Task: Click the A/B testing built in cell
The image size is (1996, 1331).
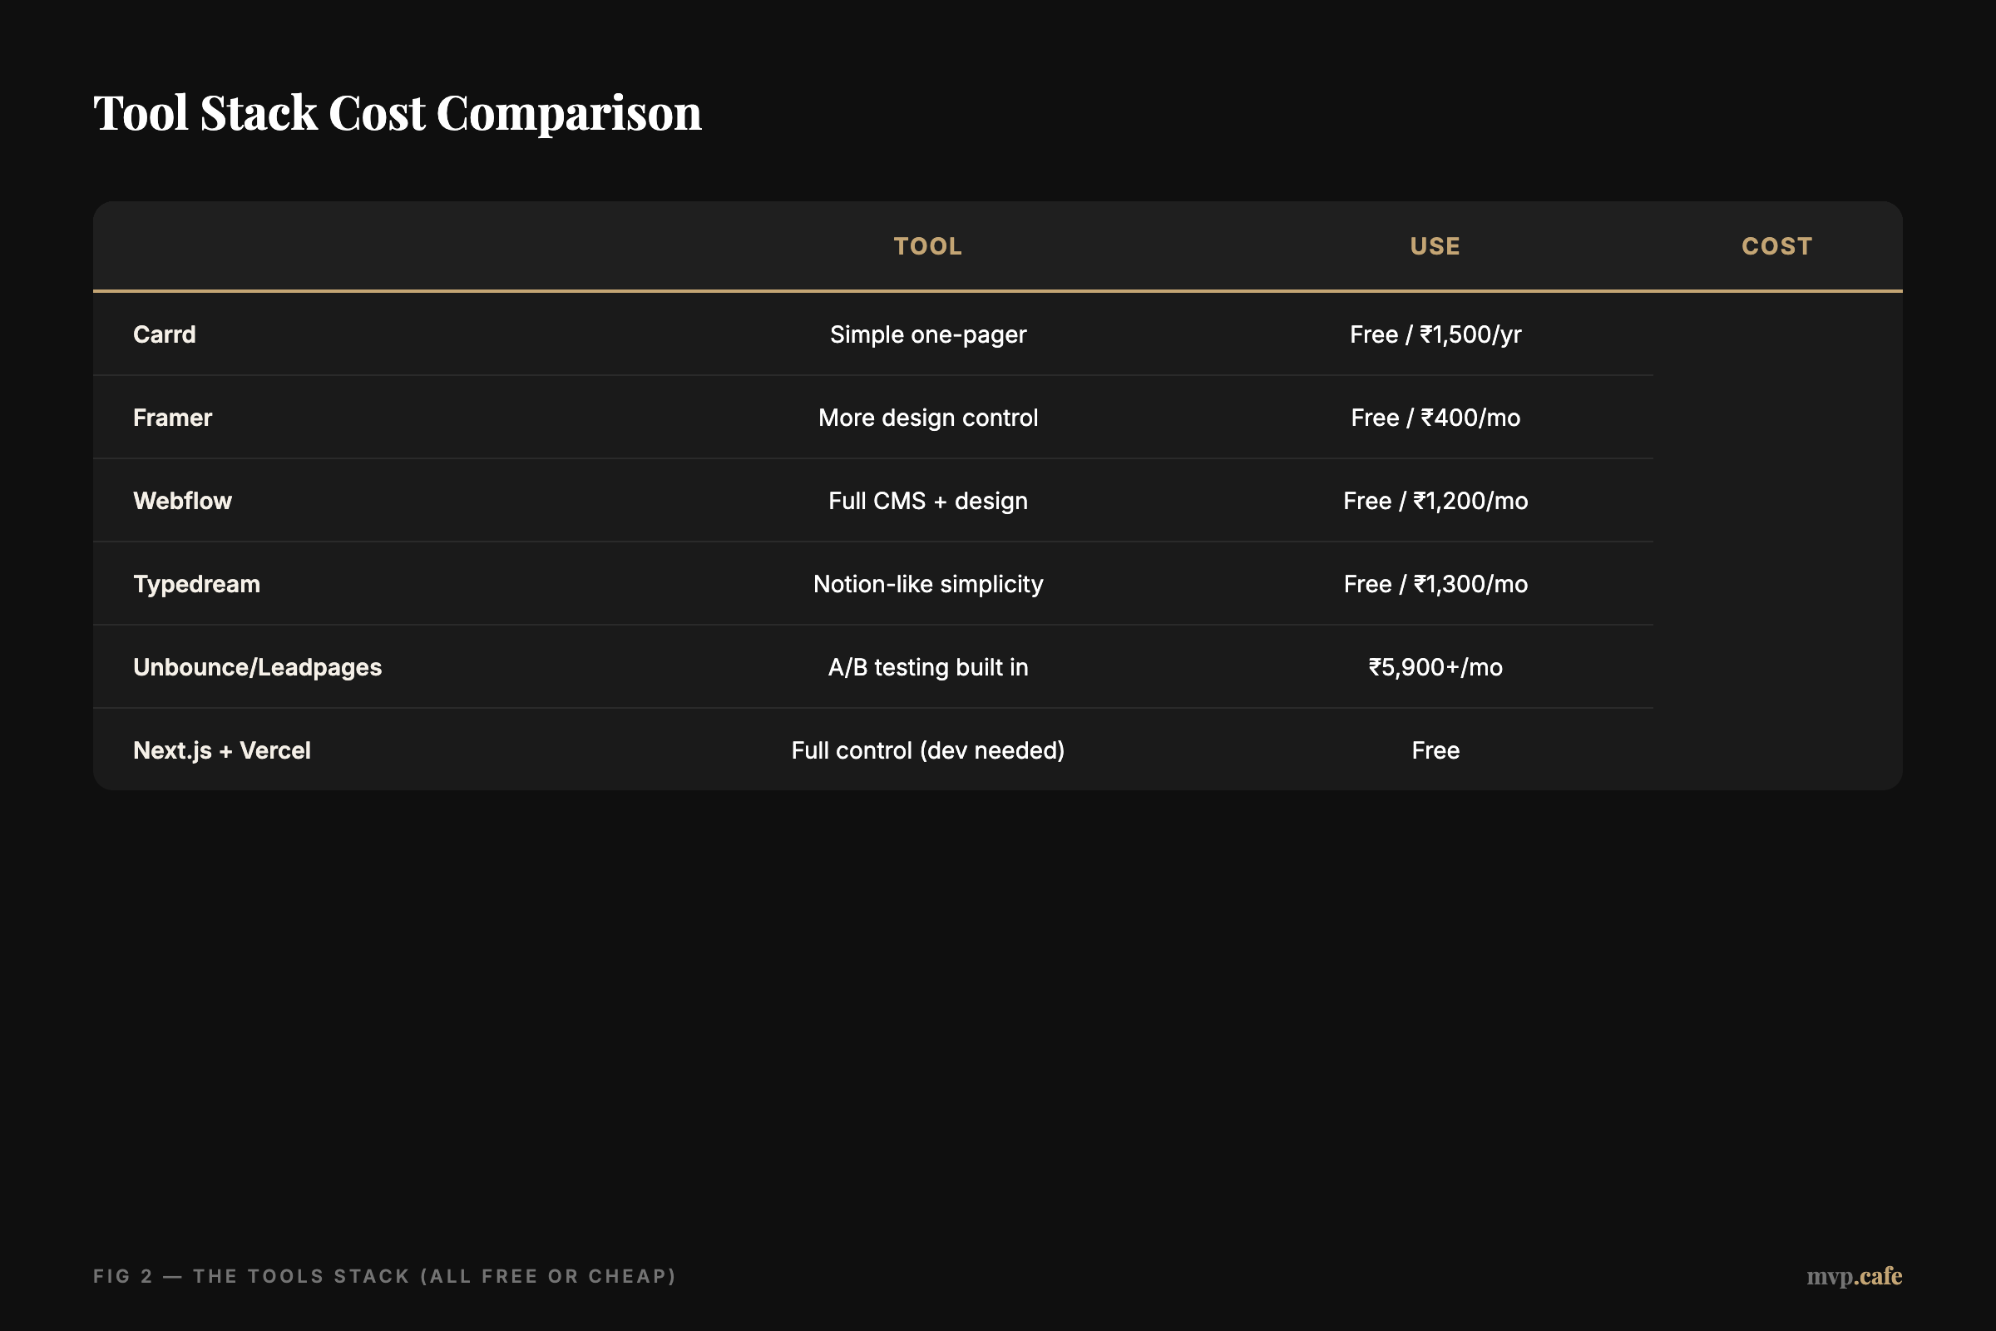Action: [x=928, y=667]
